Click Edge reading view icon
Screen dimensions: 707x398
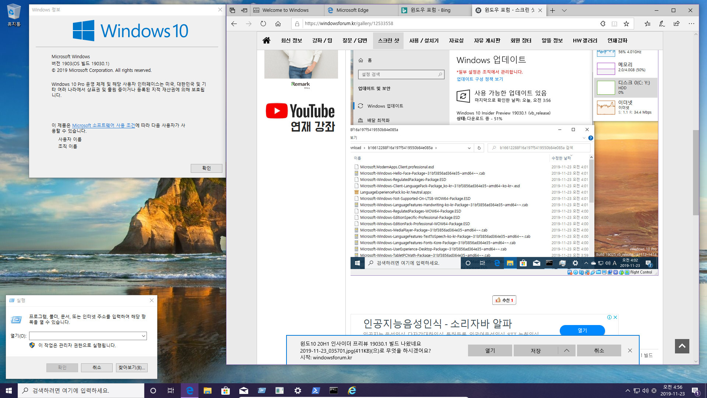point(615,24)
